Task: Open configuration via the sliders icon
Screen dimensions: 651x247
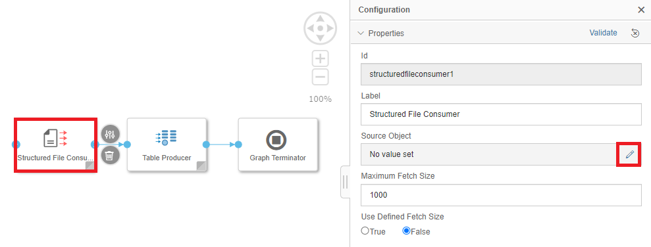Action: click(x=111, y=134)
